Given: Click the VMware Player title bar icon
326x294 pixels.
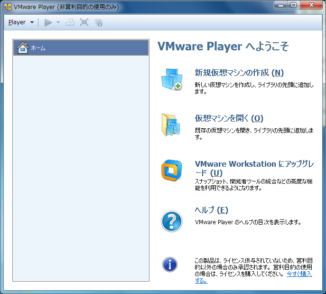Looking at the screenshot, I should [x=8, y=7].
